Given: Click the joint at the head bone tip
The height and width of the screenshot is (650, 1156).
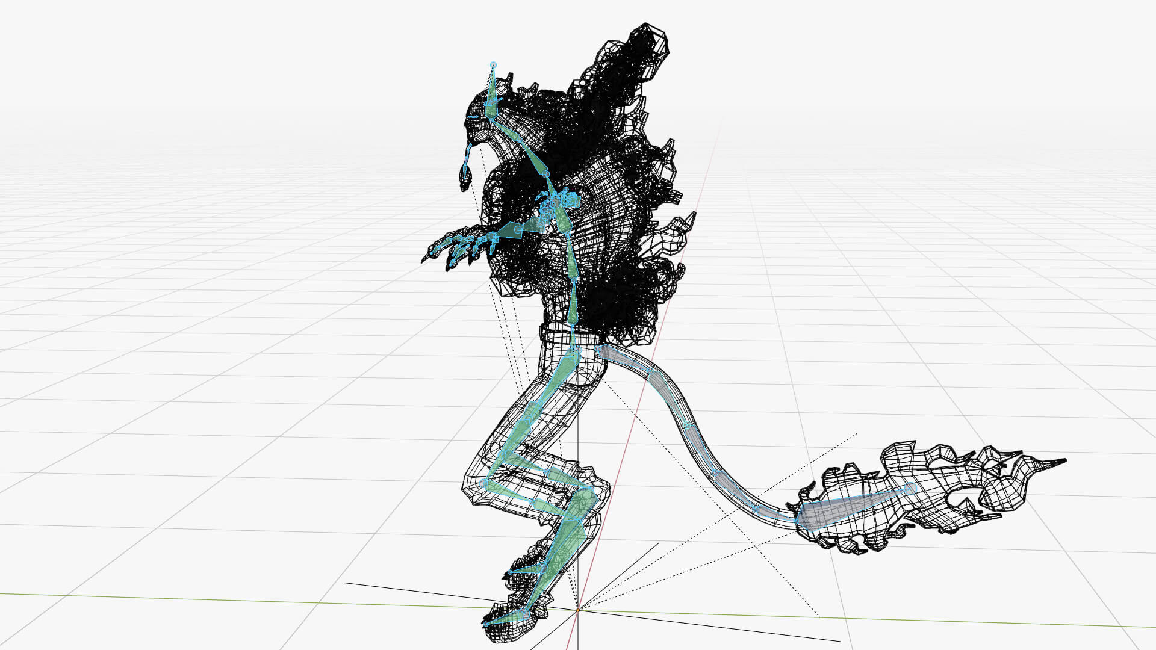Looking at the screenshot, I should 493,64.
